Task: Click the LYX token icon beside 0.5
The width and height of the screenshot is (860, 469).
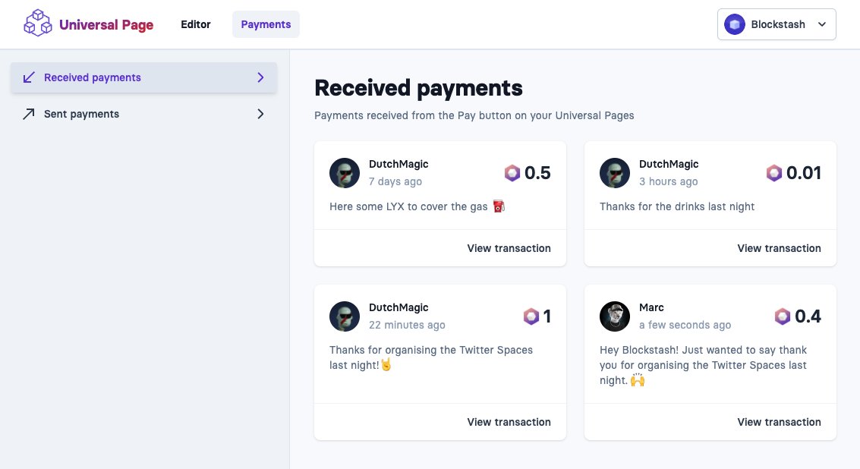Action: pyautogui.click(x=512, y=173)
